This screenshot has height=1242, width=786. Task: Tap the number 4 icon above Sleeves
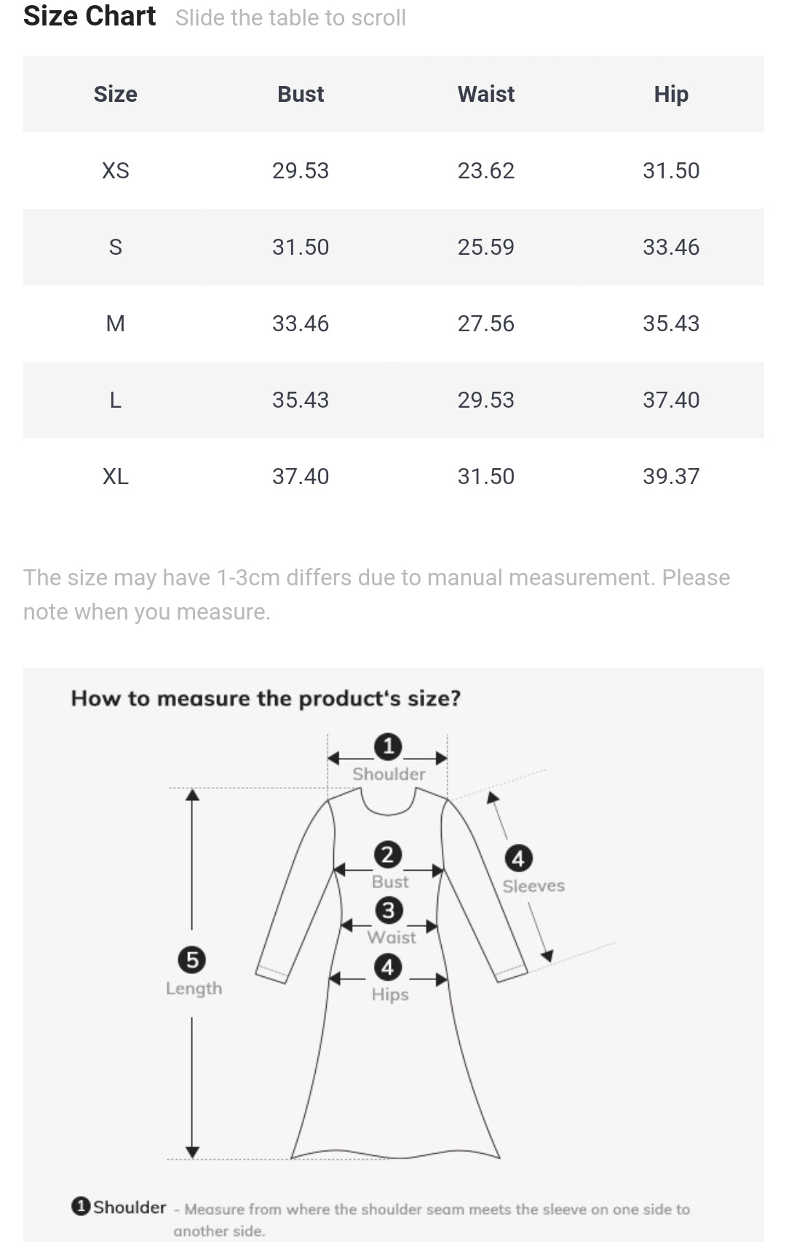518,859
